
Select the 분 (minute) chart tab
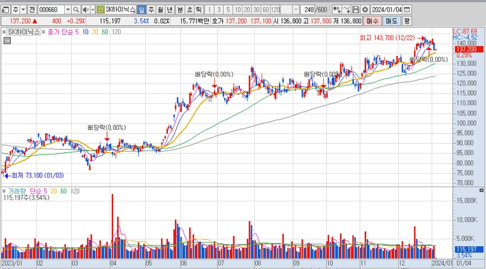180,10
